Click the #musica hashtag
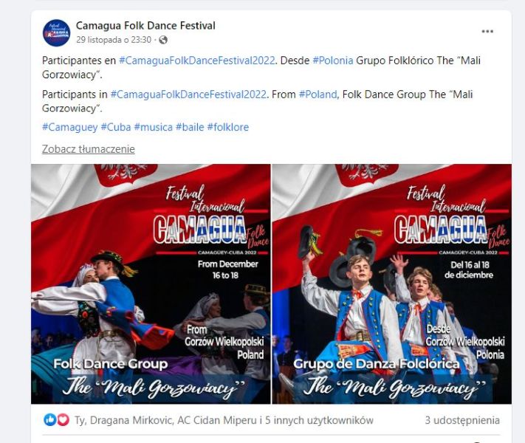Image resolution: width=525 pixels, height=443 pixels. click(154, 127)
